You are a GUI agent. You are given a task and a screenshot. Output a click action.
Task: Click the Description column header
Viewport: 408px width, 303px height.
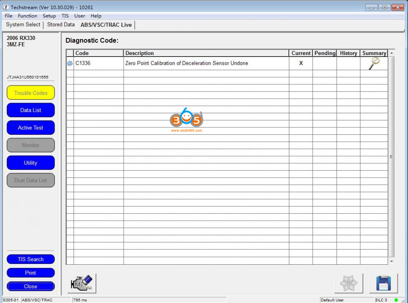206,53
